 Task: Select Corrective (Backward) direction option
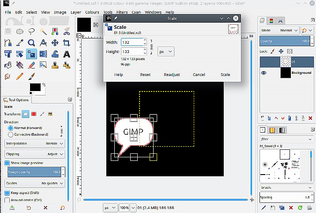coord(11,134)
